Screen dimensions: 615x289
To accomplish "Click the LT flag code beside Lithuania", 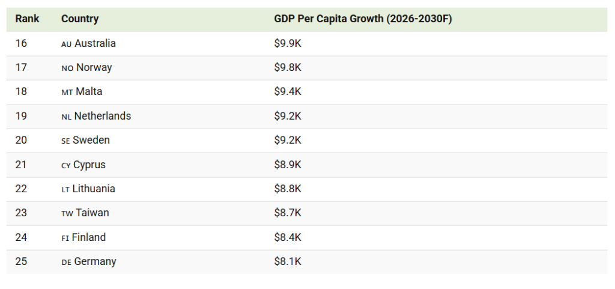I will (x=65, y=189).
